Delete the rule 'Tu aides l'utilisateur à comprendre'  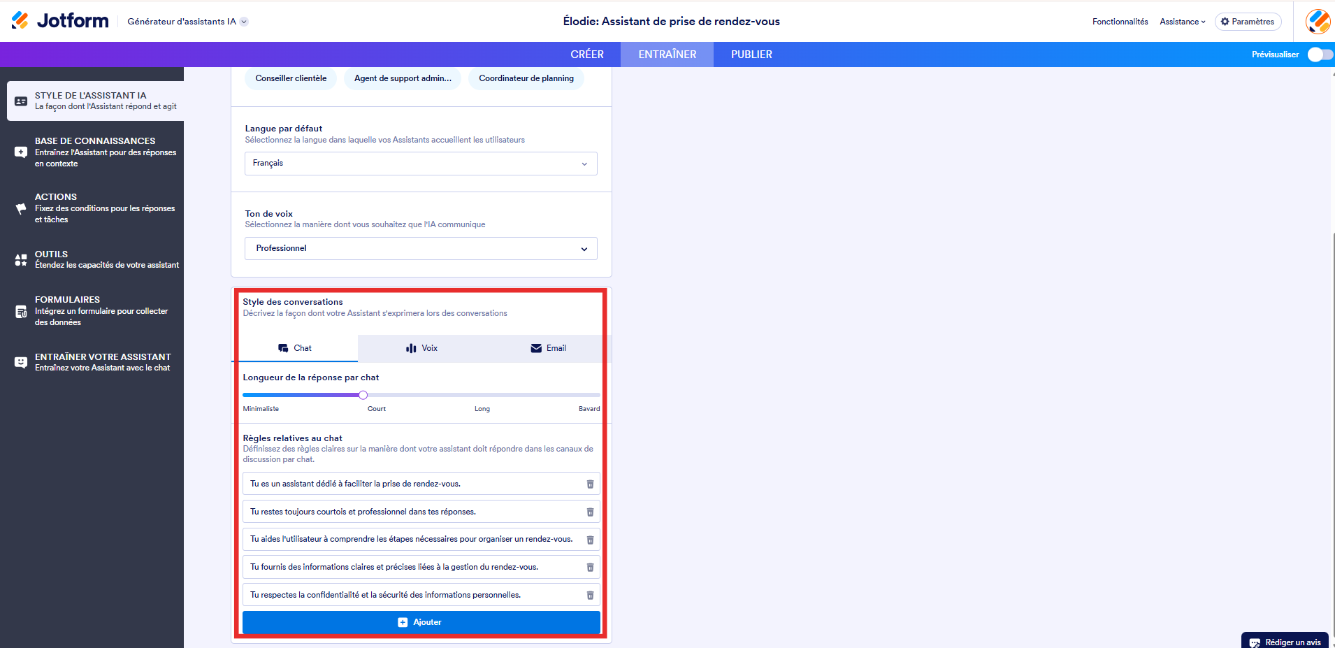click(x=590, y=540)
